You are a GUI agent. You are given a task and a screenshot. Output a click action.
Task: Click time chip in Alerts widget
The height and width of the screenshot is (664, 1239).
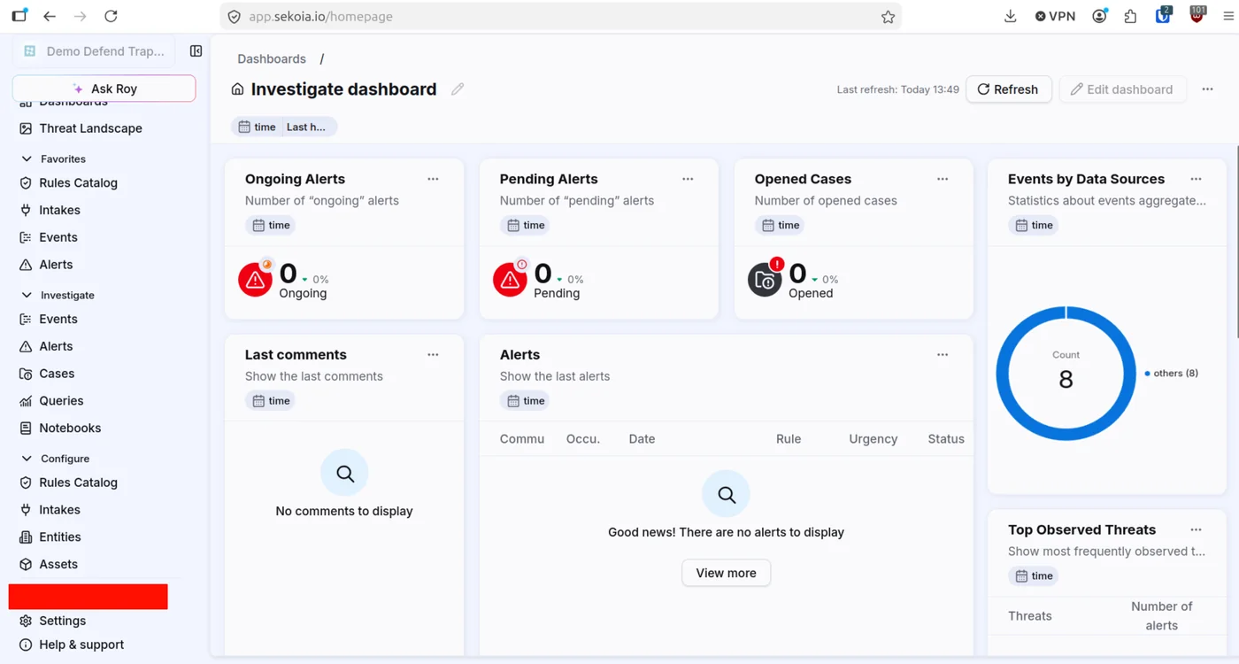[526, 401]
